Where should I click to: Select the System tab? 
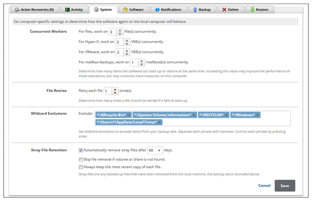(103, 10)
